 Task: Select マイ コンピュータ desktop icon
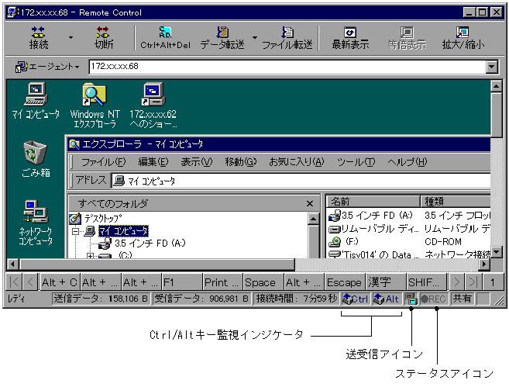(36, 100)
